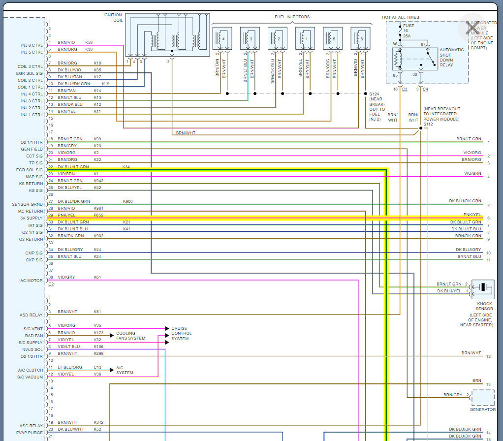Image resolution: width=503 pixels, height=441 pixels.
Task: Click the 'FUSE 16 25A' label
Action: pos(409,31)
